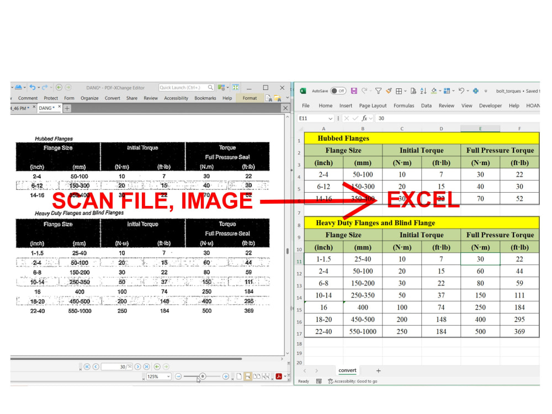Zoom out with the minus button

point(178,376)
